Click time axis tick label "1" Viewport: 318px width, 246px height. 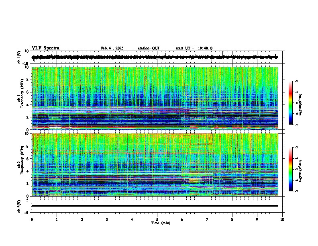click(57, 219)
